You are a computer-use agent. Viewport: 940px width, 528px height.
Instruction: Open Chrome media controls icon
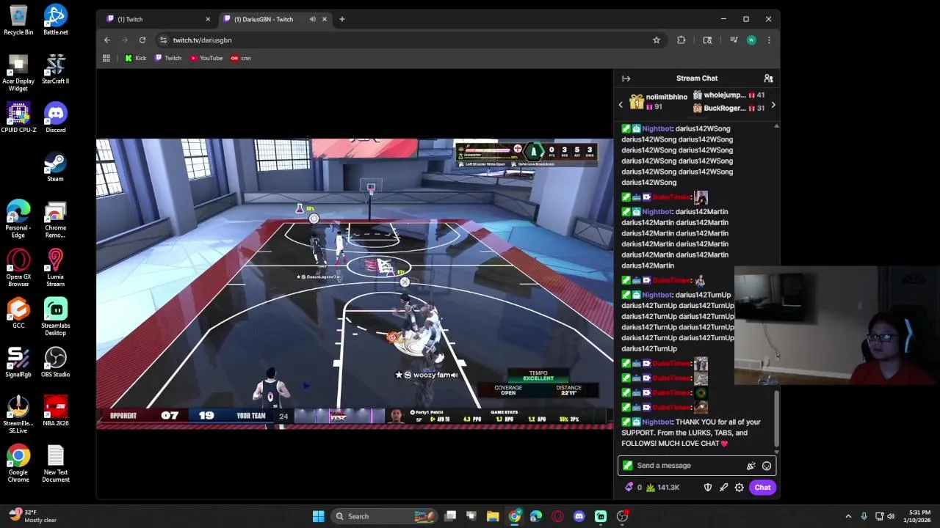(x=734, y=40)
